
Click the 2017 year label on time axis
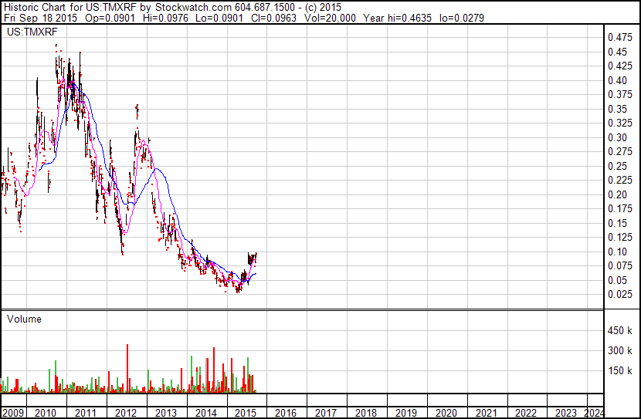point(325,413)
